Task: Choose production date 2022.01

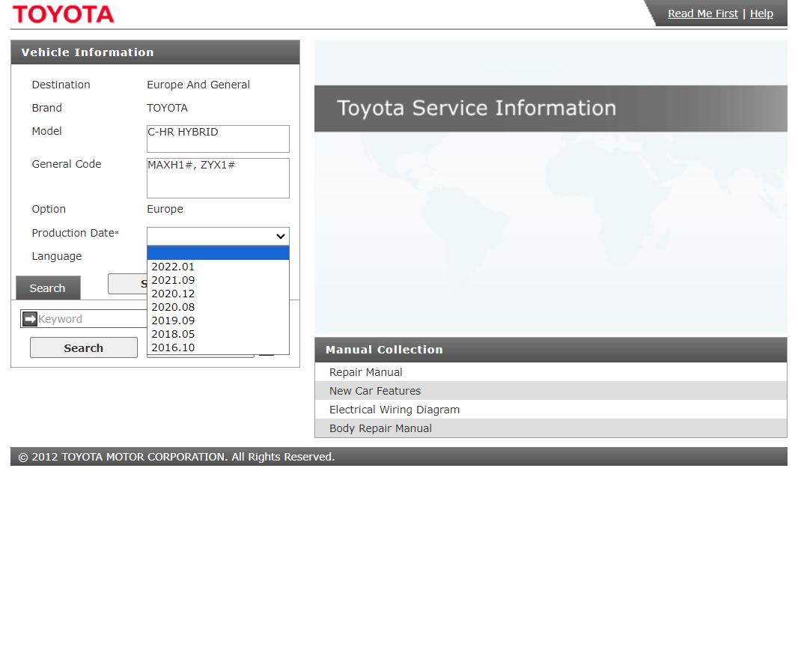Action: point(218,267)
